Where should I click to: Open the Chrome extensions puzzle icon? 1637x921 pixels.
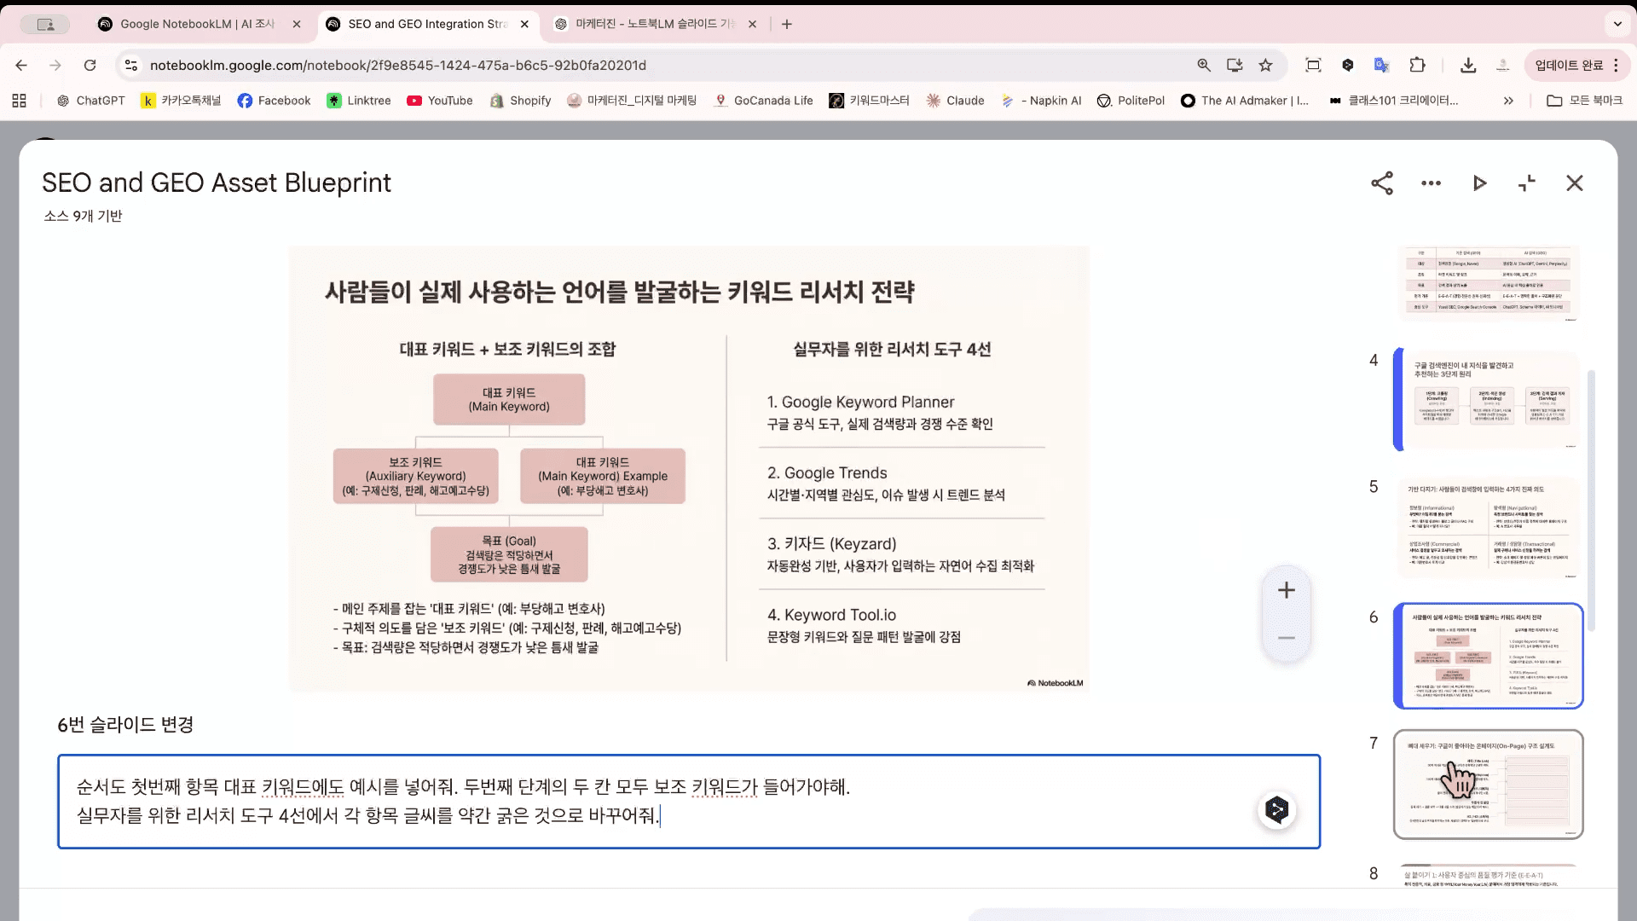[1417, 66]
